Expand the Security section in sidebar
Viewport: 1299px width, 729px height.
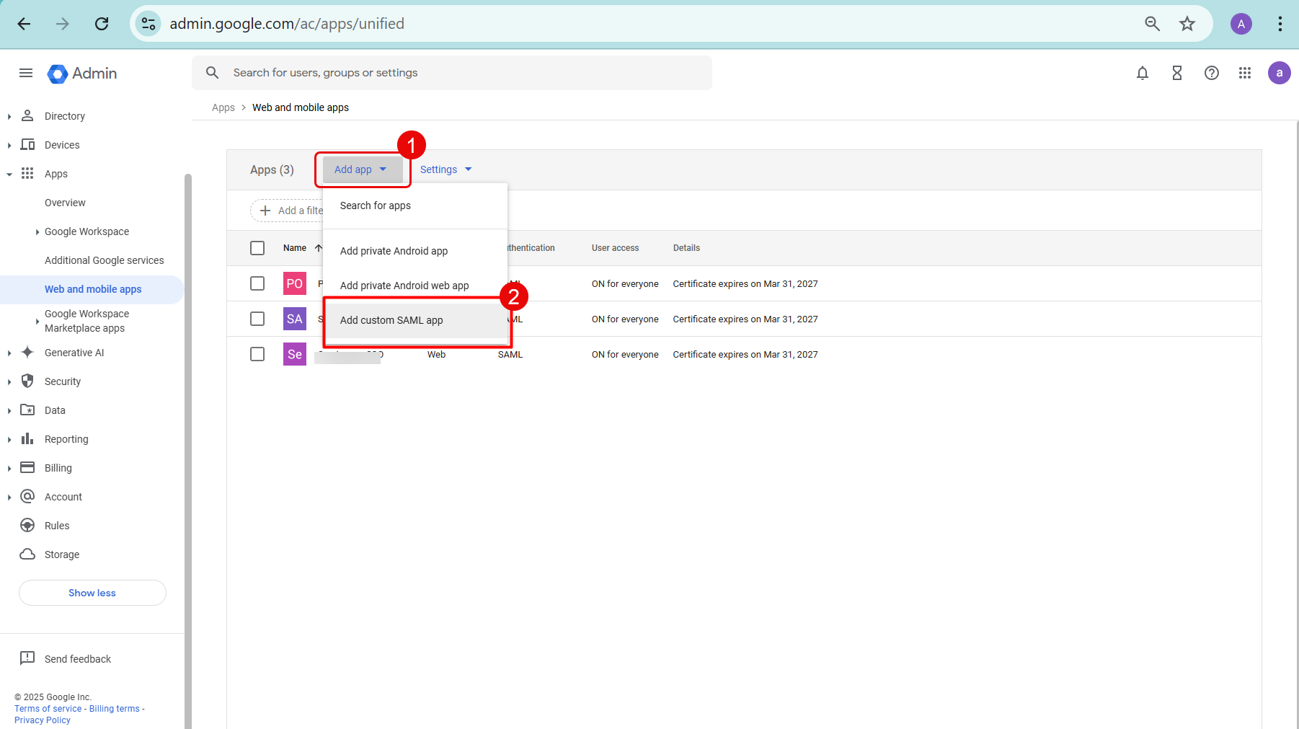63,381
